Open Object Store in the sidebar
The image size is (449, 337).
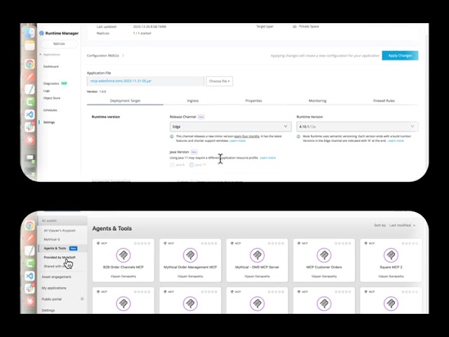pyautogui.click(x=51, y=98)
